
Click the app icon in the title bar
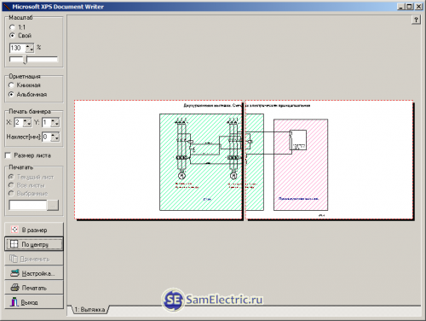pos(7,6)
